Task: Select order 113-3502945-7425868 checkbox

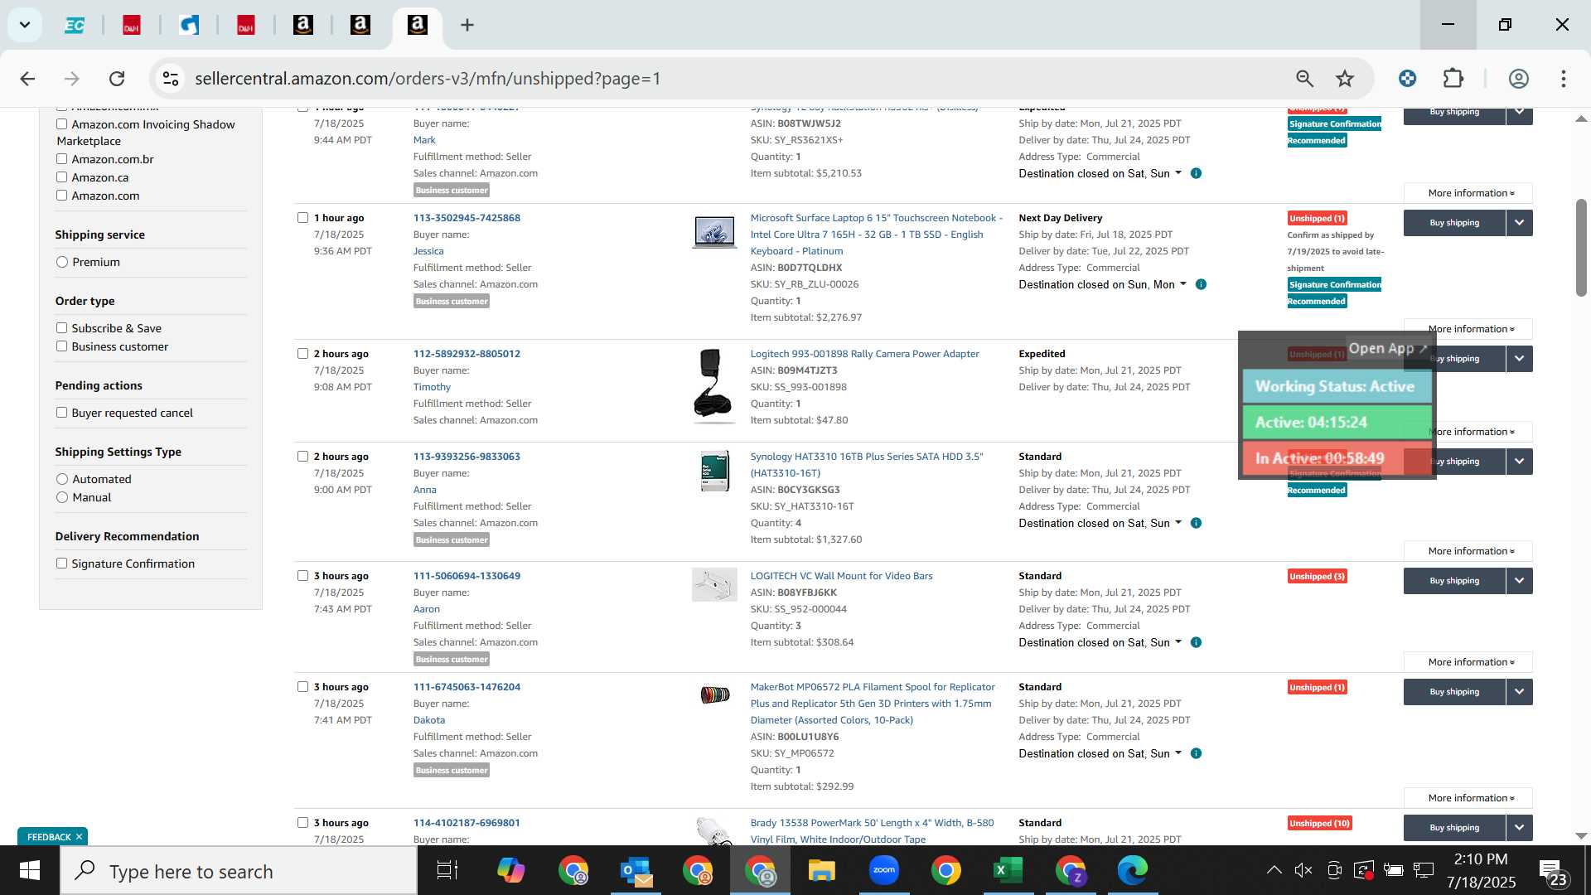Action: tap(302, 218)
